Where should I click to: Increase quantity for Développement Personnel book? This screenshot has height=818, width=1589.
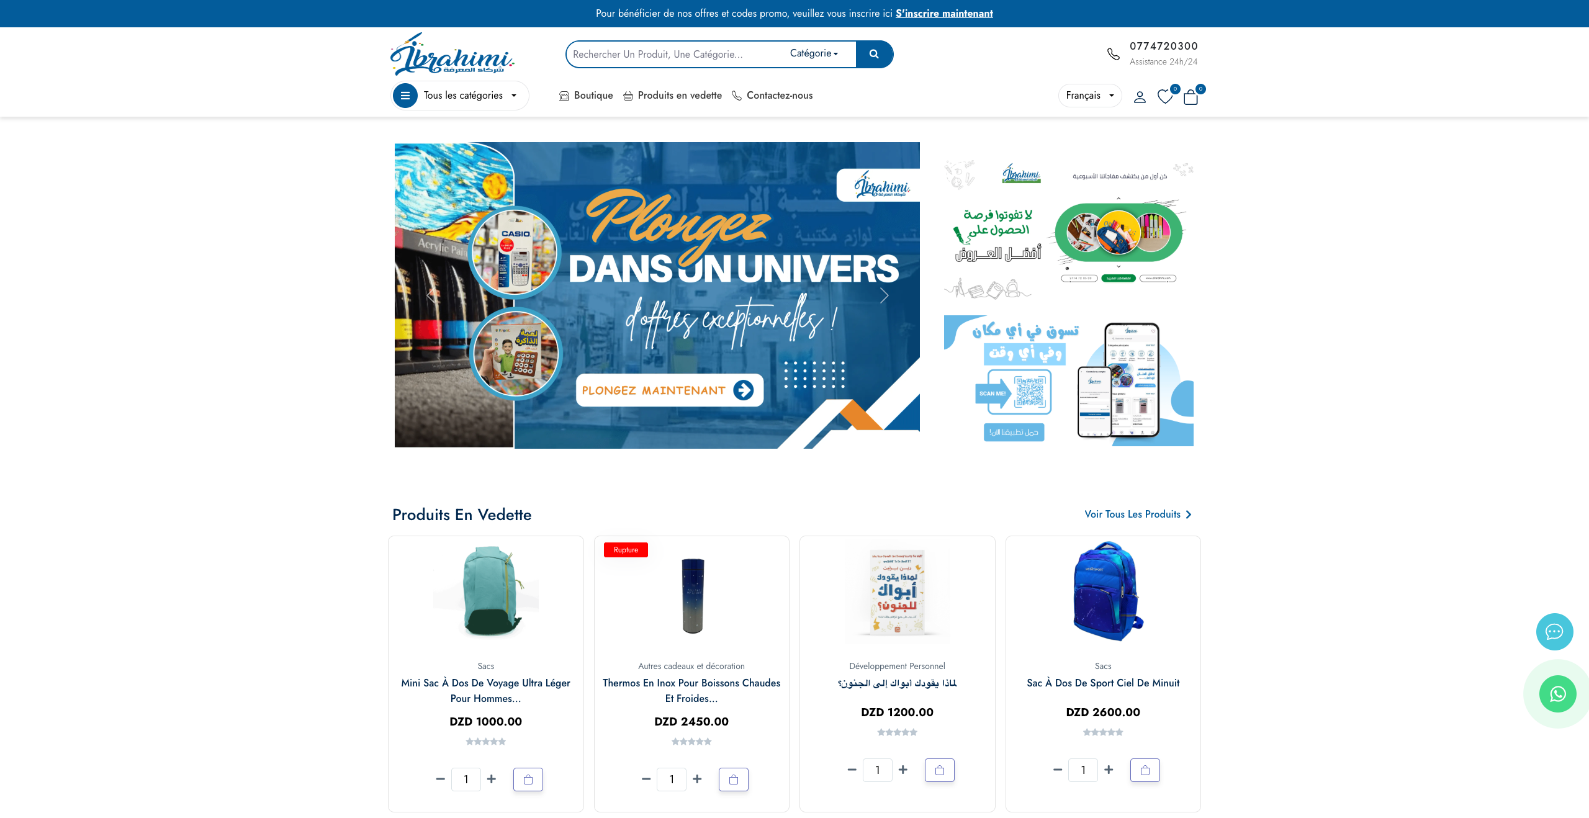pos(903,770)
